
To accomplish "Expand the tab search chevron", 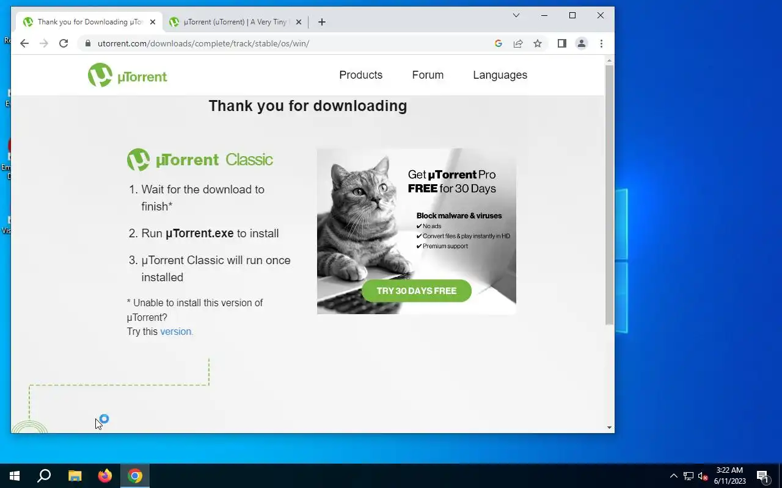I will tap(516, 15).
